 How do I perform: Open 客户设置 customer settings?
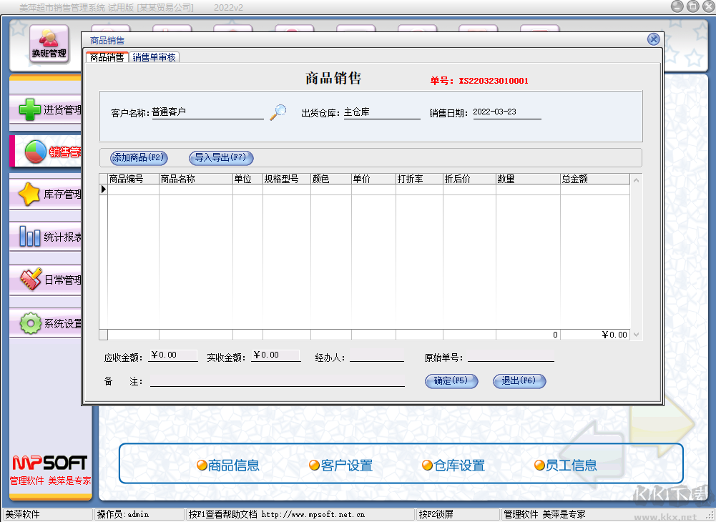(343, 465)
